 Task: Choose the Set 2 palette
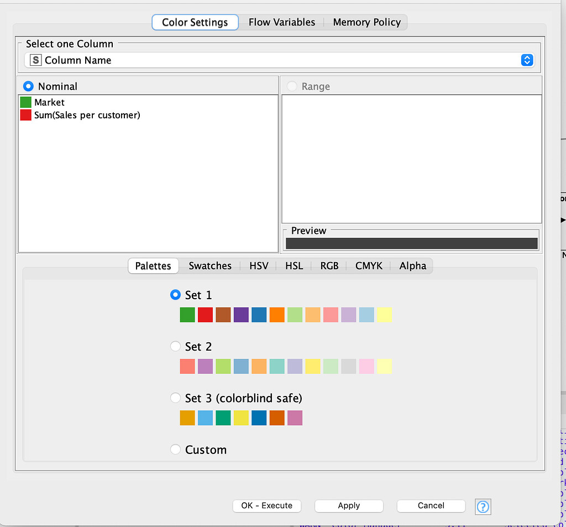tap(175, 346)
